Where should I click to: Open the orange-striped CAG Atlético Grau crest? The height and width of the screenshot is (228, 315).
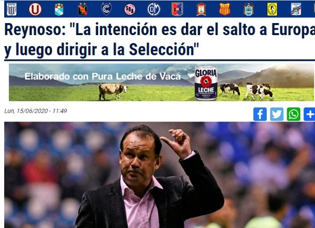coord(225,9)
